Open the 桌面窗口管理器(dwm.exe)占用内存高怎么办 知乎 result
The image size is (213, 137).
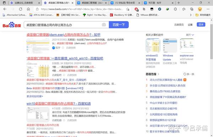click(64, 35)
